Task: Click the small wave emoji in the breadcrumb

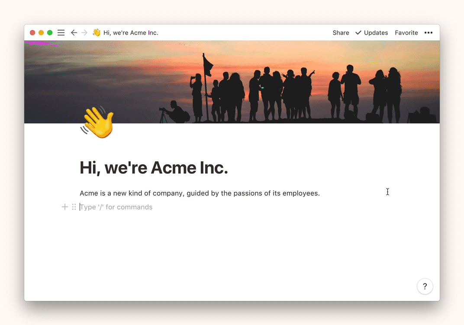Action: coord(97,33)
